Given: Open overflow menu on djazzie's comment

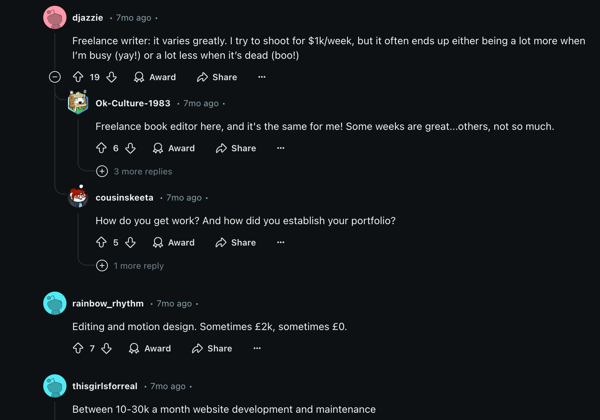Looking at the screenshot, I should click(x=262, y=77).
